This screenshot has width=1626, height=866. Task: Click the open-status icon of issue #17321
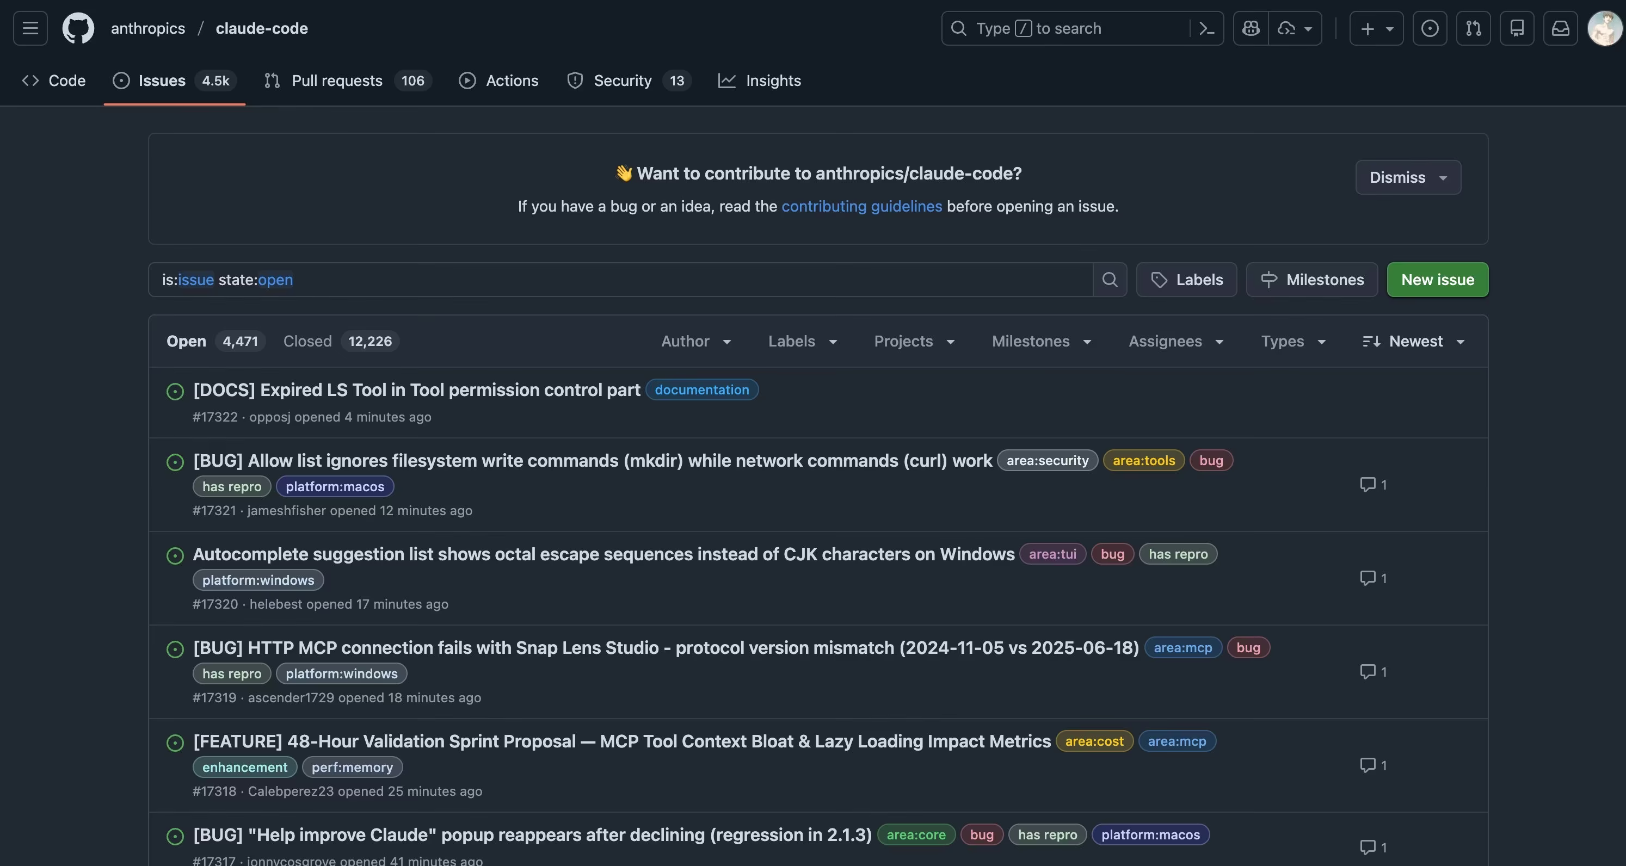[x=175, y=462]
